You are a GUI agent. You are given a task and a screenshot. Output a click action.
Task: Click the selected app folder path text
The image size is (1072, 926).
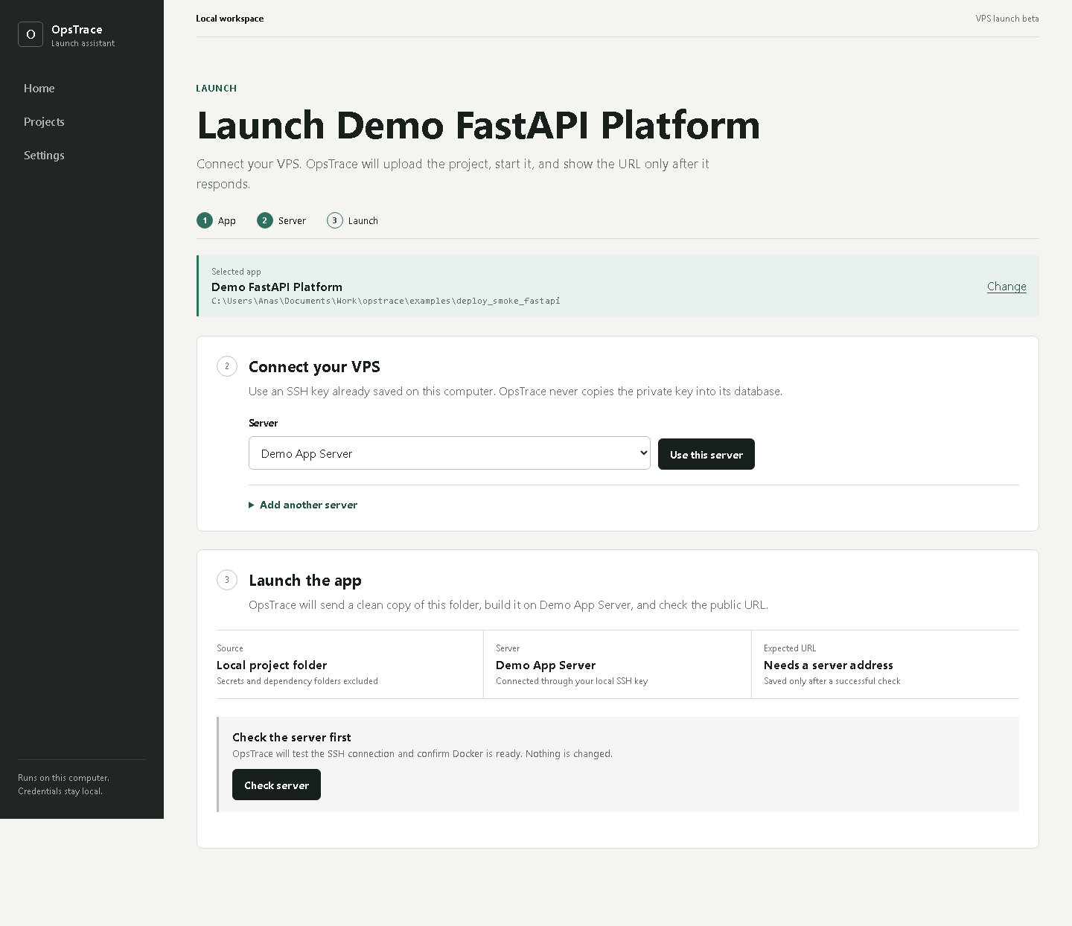point(386,301)
